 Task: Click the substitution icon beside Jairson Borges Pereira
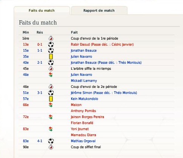point(51,117)
